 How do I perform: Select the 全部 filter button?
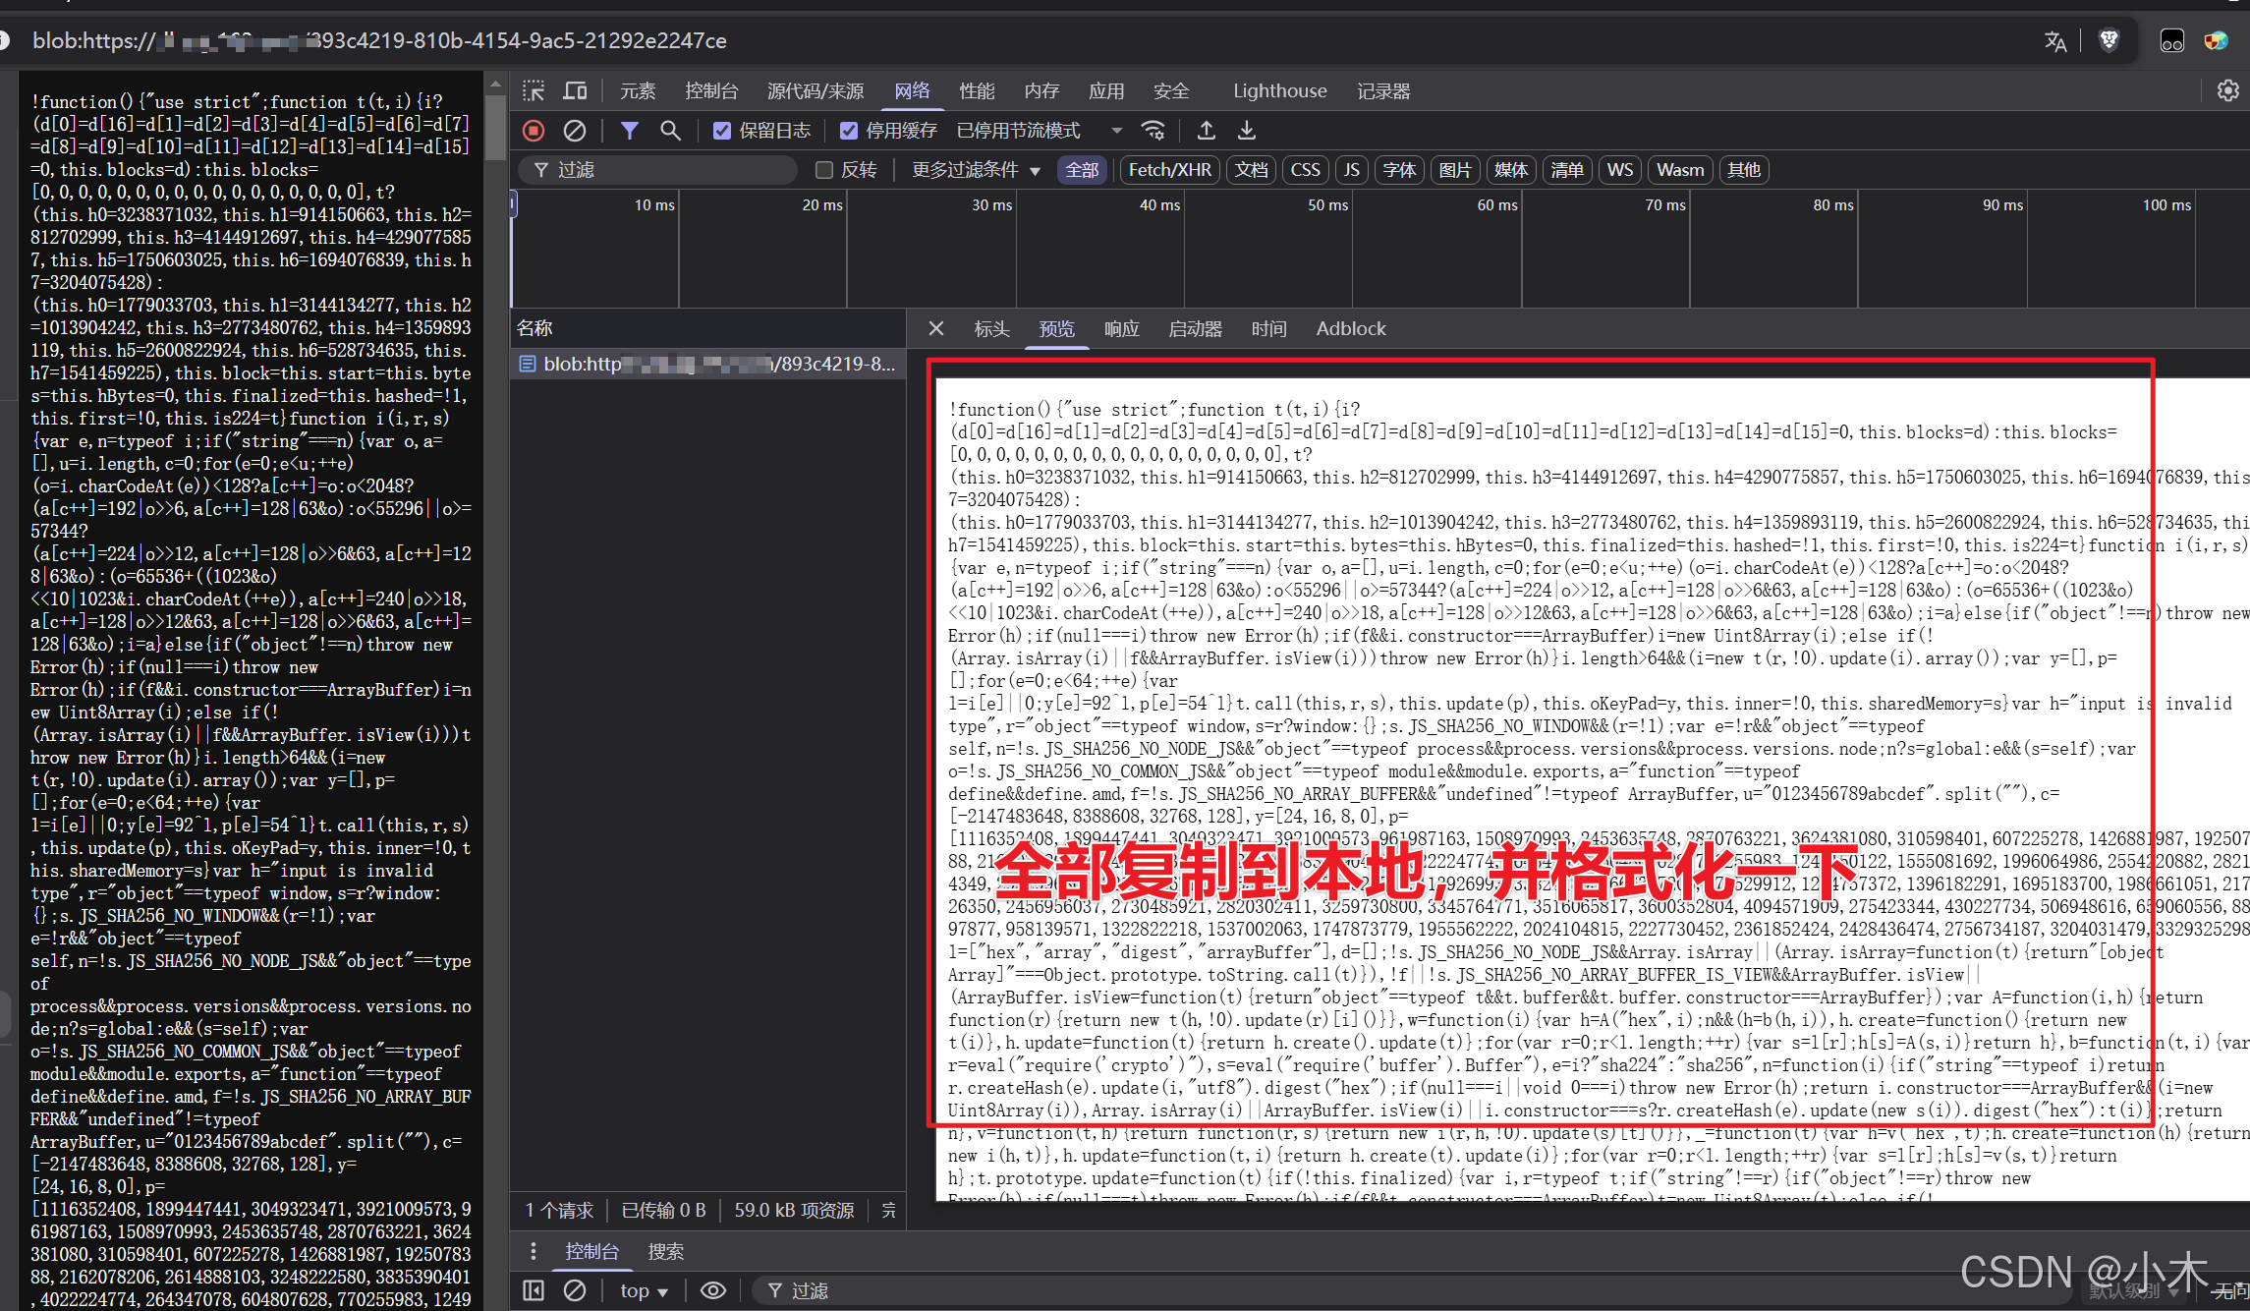click(x=1082, y=170)
